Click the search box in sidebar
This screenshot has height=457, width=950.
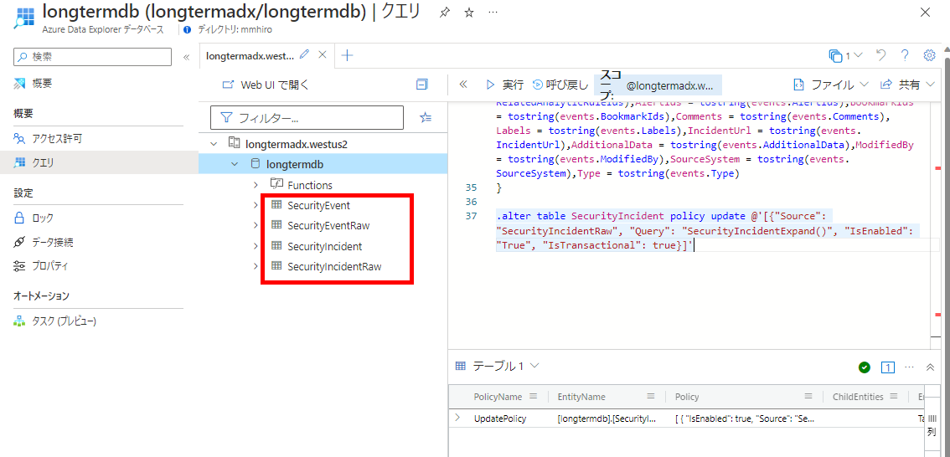click(93, 57)
